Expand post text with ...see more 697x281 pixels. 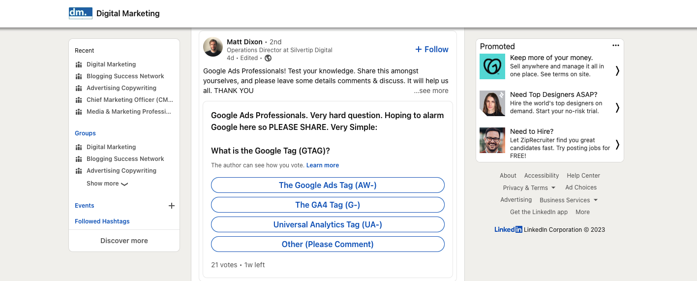tap(431, 91)
